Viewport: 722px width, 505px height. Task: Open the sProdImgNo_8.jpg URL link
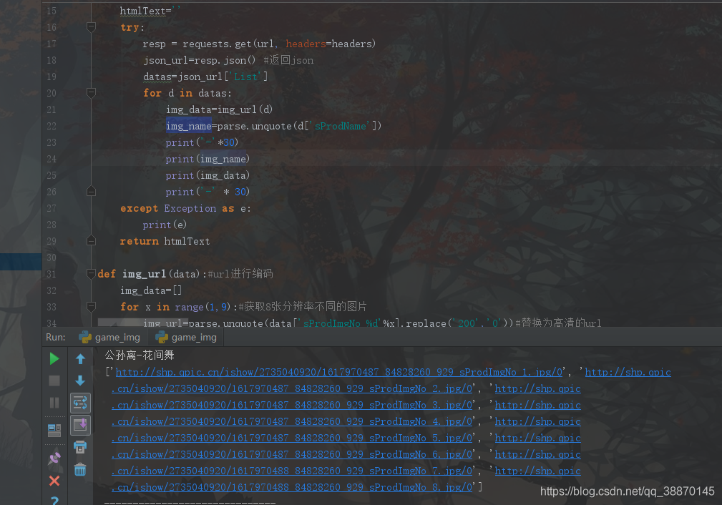[292, 487]
